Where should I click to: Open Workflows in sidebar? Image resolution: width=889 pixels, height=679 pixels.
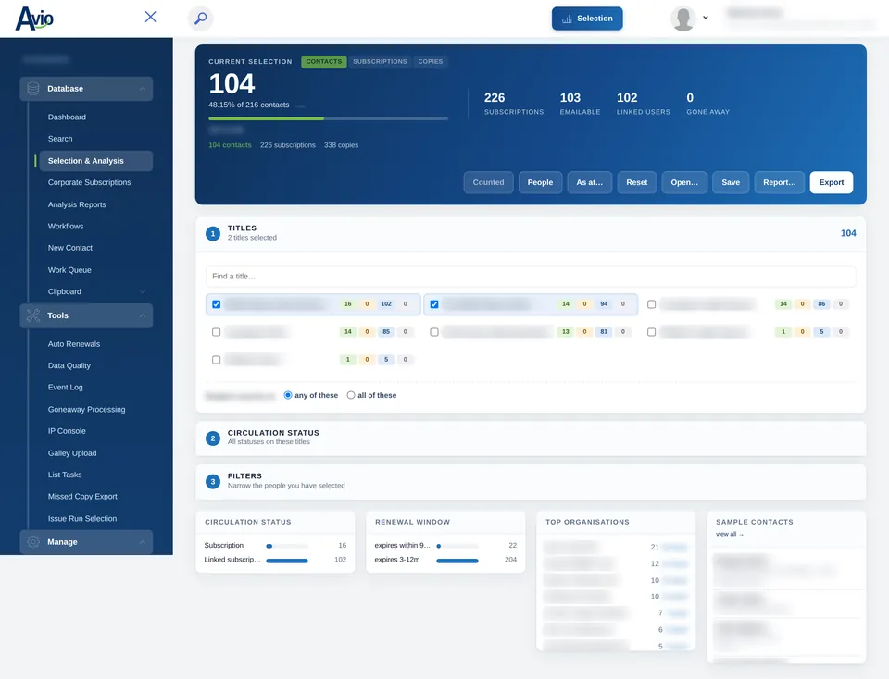[66, 226]
